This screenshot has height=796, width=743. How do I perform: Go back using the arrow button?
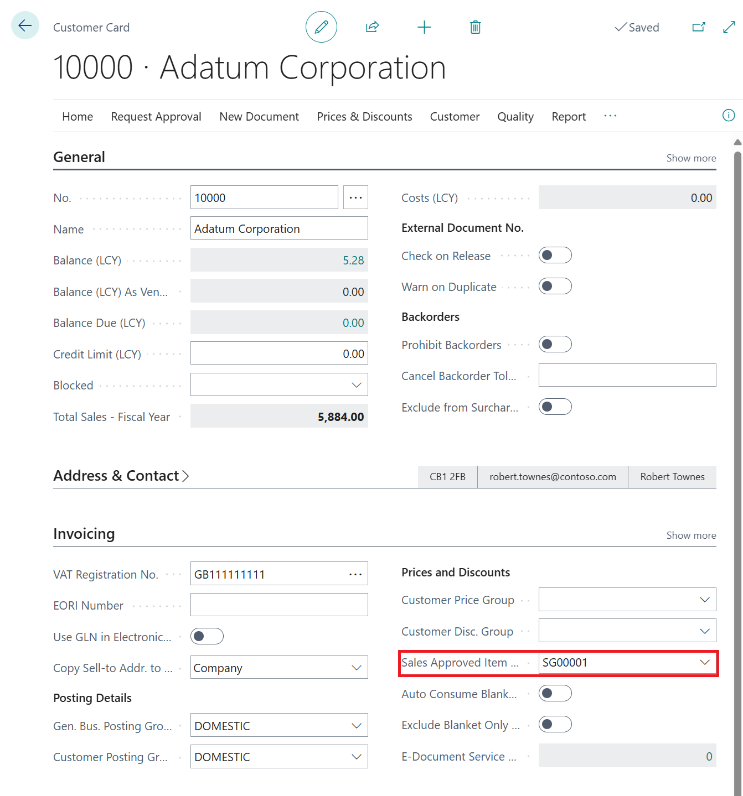tap(25, 25)
